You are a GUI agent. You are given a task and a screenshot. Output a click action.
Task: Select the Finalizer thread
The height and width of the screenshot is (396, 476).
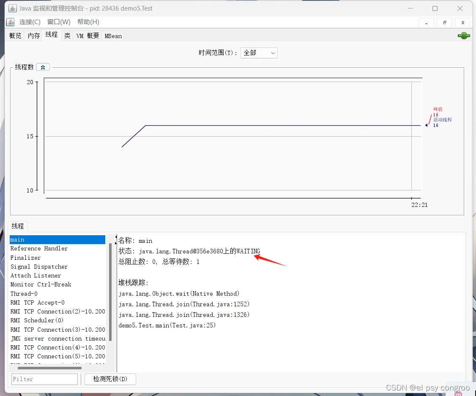[x=57, y=258]
